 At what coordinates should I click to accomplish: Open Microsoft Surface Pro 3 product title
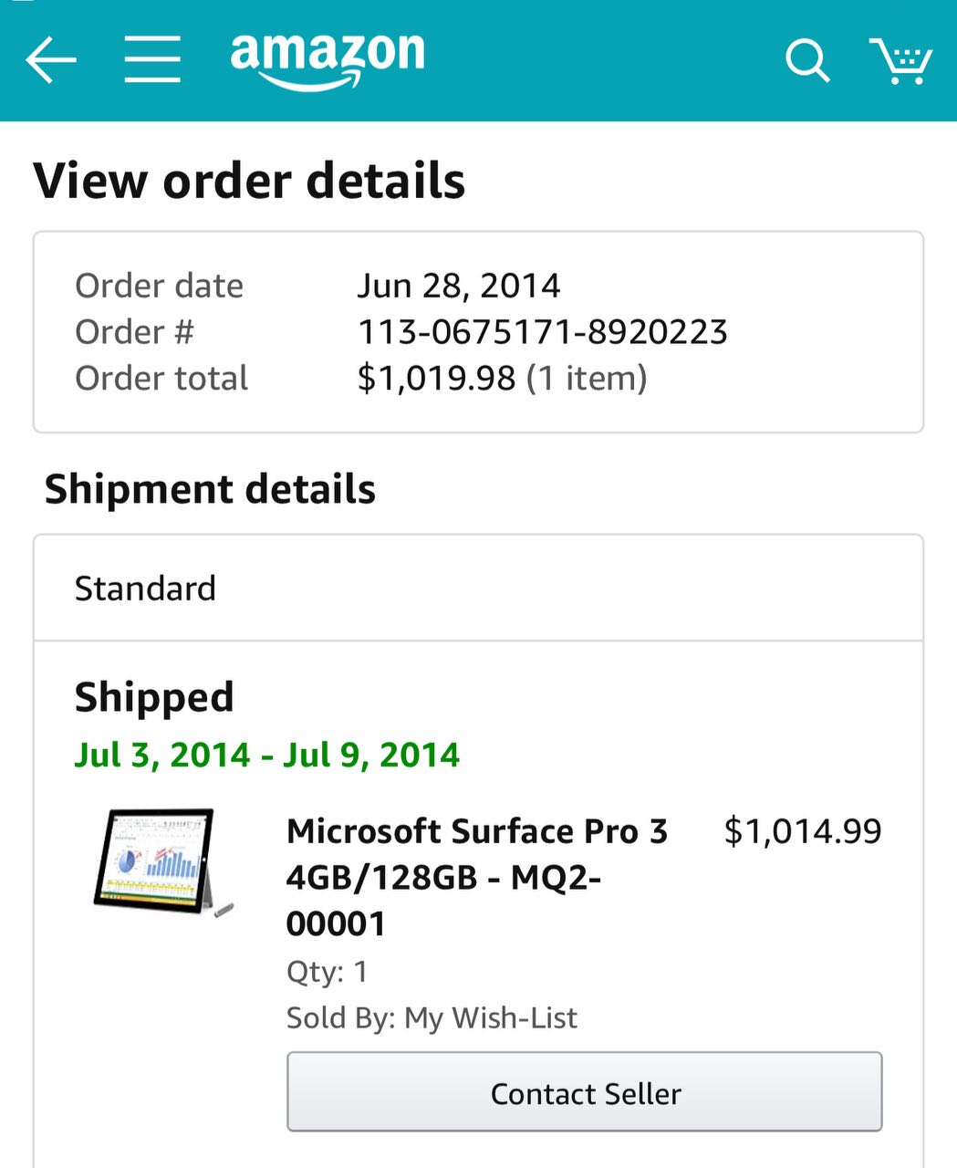click(477, 877)
